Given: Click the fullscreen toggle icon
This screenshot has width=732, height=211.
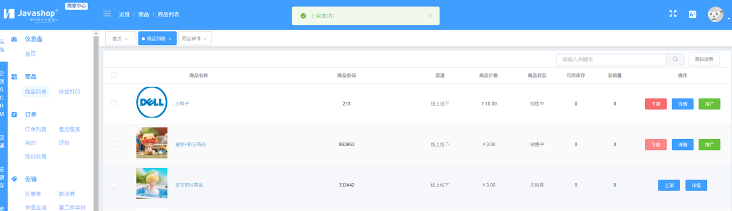Looking at the screenshot, I should [673, 14].
